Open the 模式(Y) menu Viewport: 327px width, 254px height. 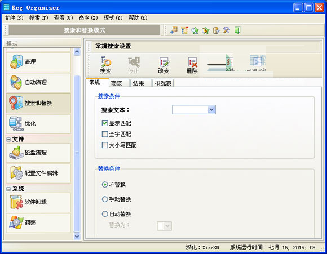[113, 18]
